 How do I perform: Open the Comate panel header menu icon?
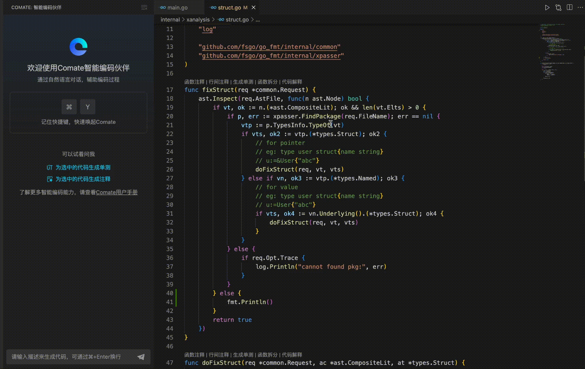click(x=144, y=8)
